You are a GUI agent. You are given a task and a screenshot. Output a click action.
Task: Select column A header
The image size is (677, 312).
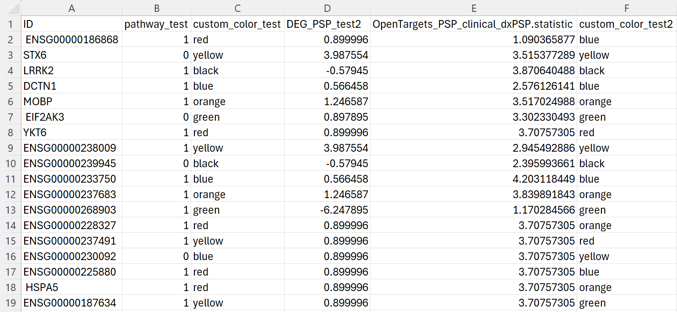pos(71,8)
